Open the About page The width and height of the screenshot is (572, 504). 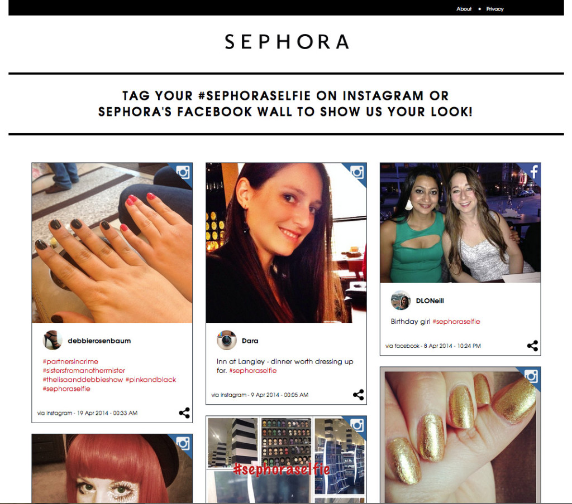click(x=464, y=9)
